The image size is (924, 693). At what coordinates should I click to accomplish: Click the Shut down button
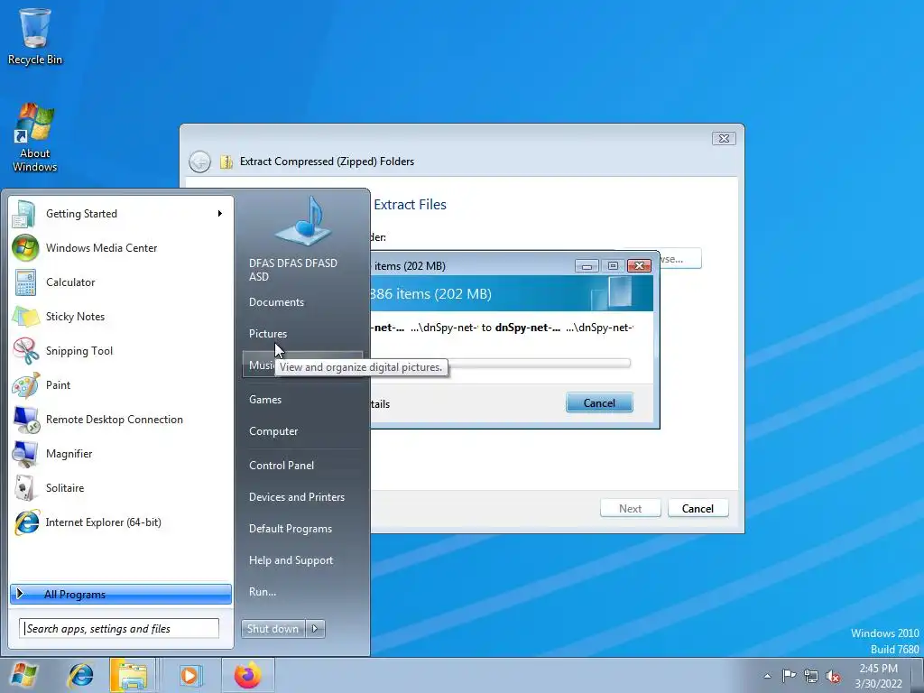coord(273,629)
